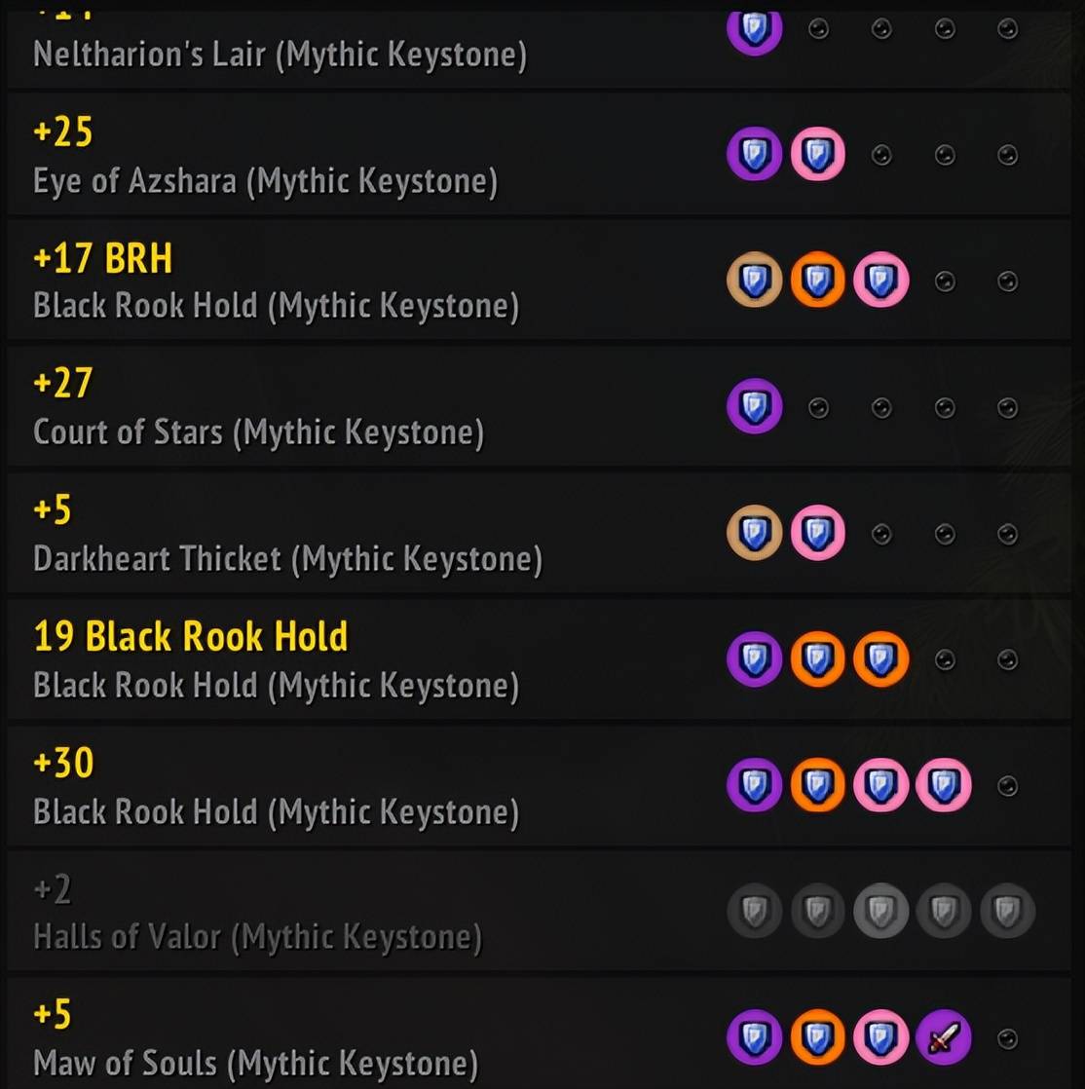Click the pink shield in Darkheart Thicket row
1085x1089 pixels.
coord(817,533)
